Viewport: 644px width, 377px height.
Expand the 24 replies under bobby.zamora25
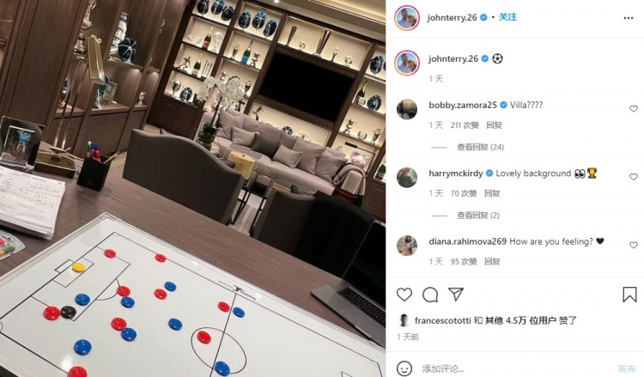tap(480, 147)
